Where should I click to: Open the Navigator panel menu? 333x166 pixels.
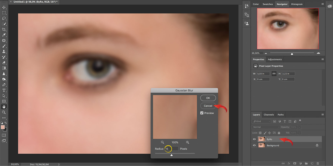tap(323, 4)
